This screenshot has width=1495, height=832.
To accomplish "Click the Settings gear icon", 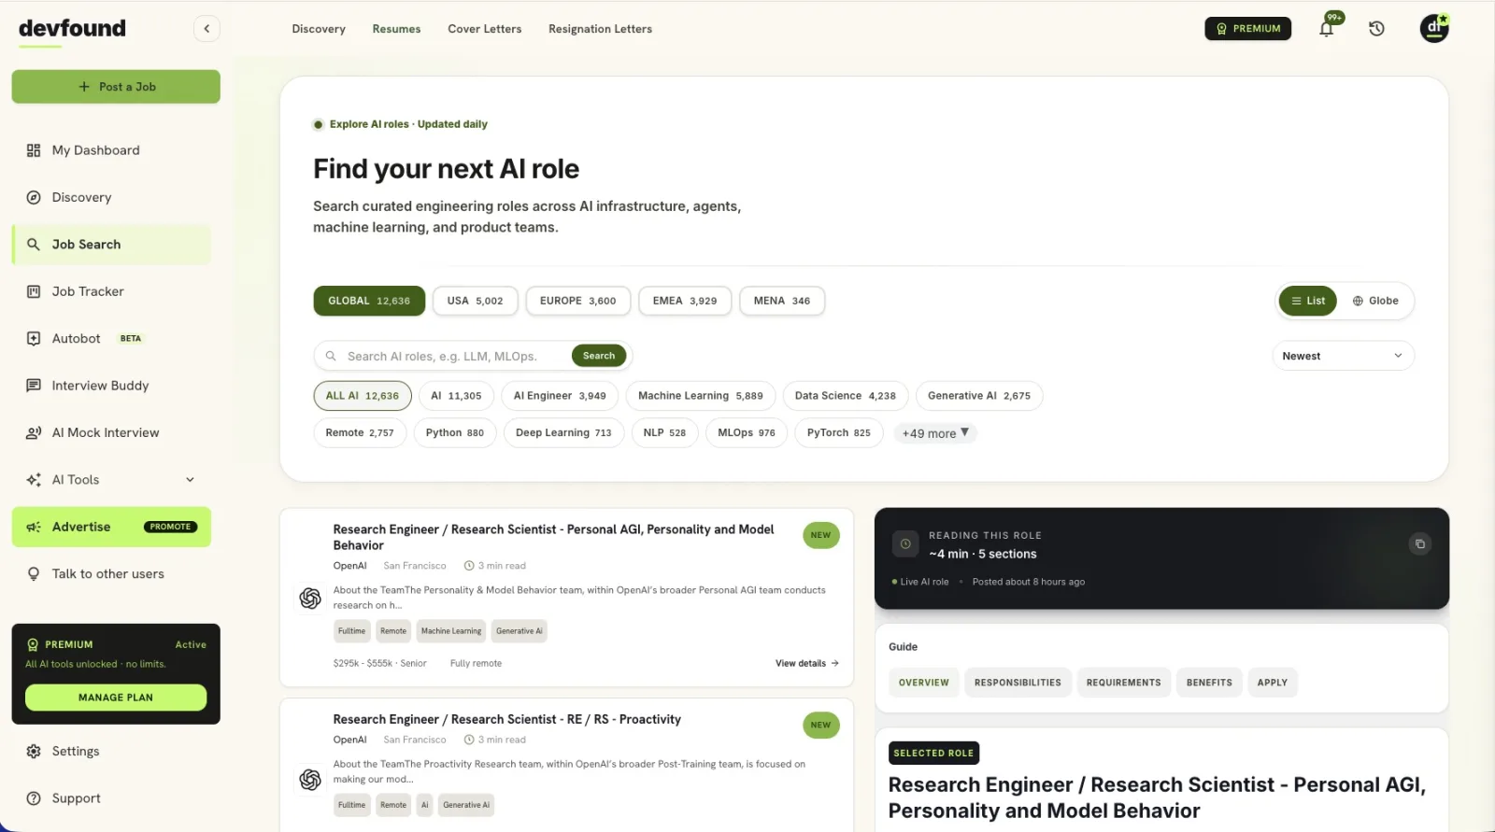I will (34, 752).
